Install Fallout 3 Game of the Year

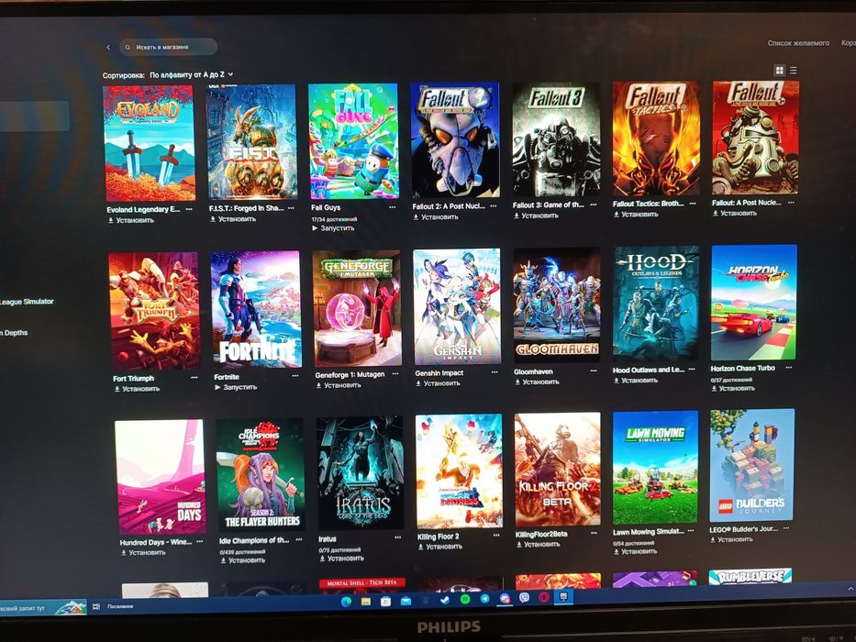pyautogui.click(x=536, y=216)
